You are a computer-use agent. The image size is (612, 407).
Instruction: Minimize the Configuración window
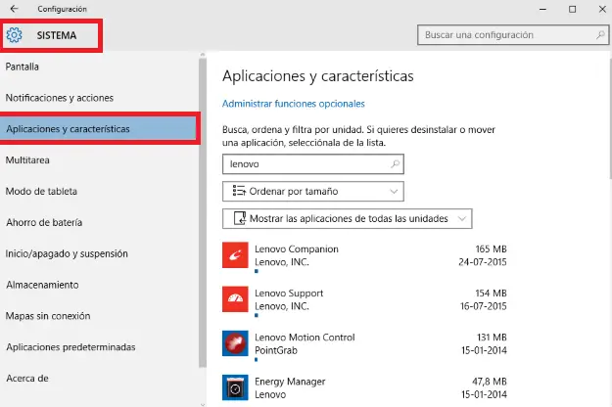tap(542, 9)
